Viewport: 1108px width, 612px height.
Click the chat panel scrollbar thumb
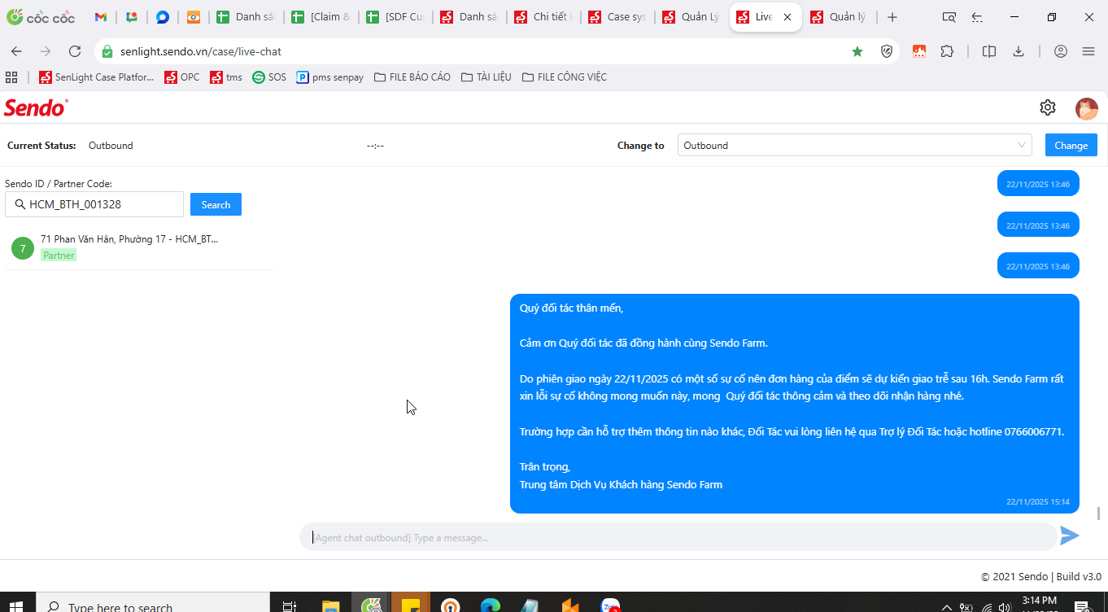pyautogui.click(x=1098, y=514)
